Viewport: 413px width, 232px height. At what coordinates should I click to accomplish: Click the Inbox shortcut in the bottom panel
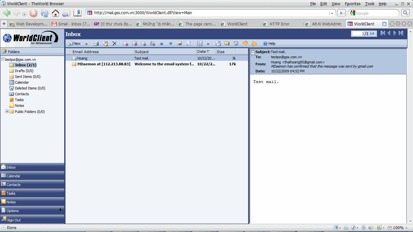pyautogui.click(x=32, y=167)
